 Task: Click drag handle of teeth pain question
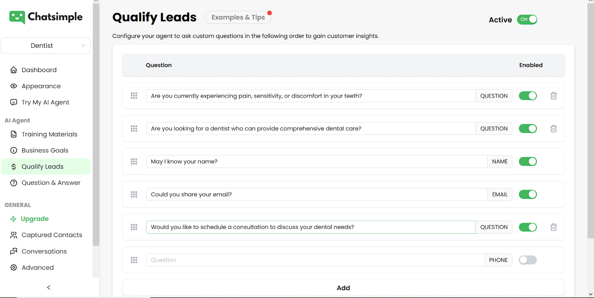click(134, 96)
